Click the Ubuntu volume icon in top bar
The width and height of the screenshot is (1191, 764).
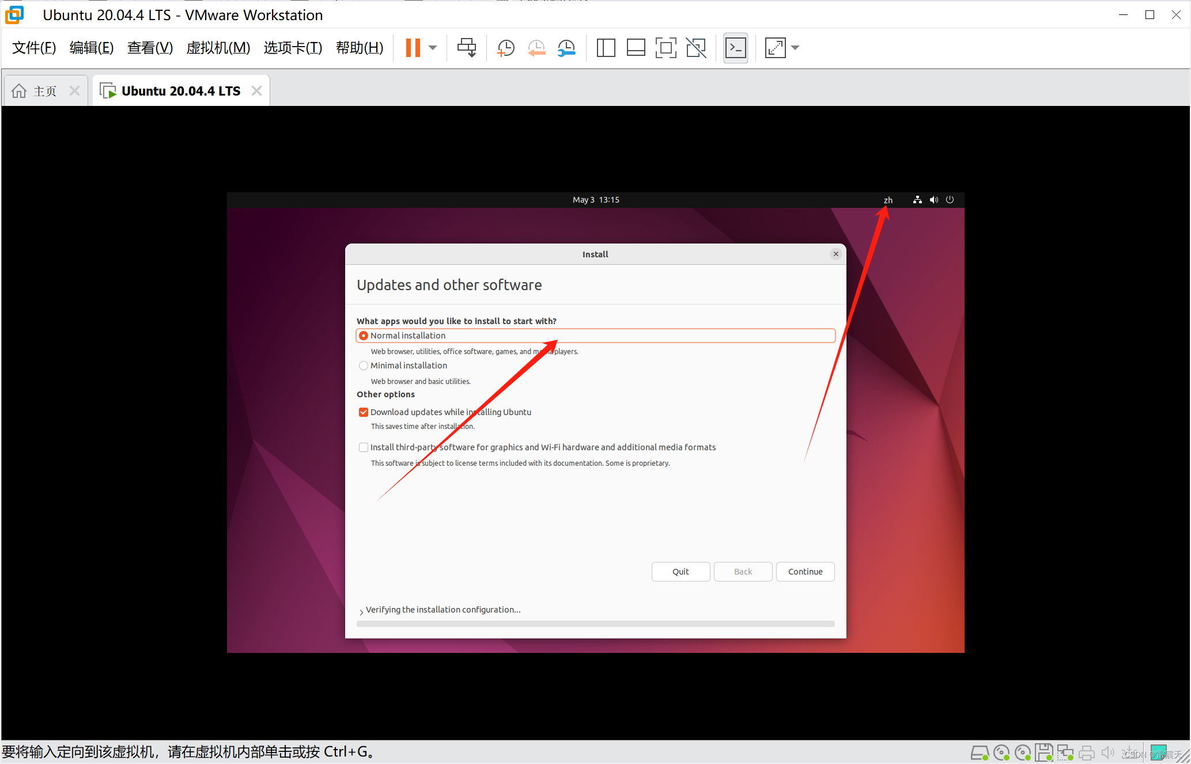(933, 200)
